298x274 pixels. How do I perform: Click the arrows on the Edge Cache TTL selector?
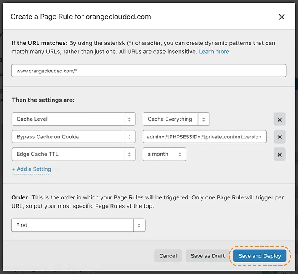tap(129, 154)
